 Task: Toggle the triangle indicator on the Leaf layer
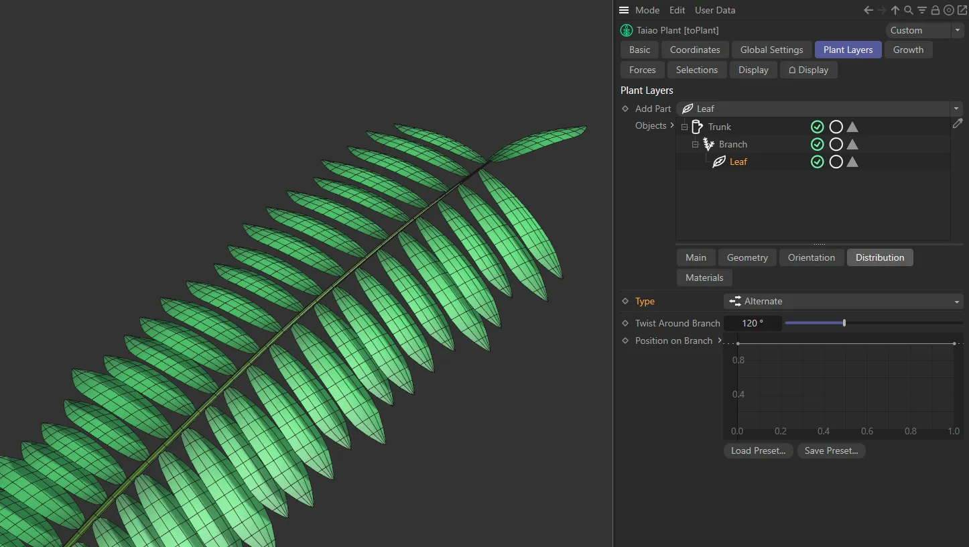852,162
